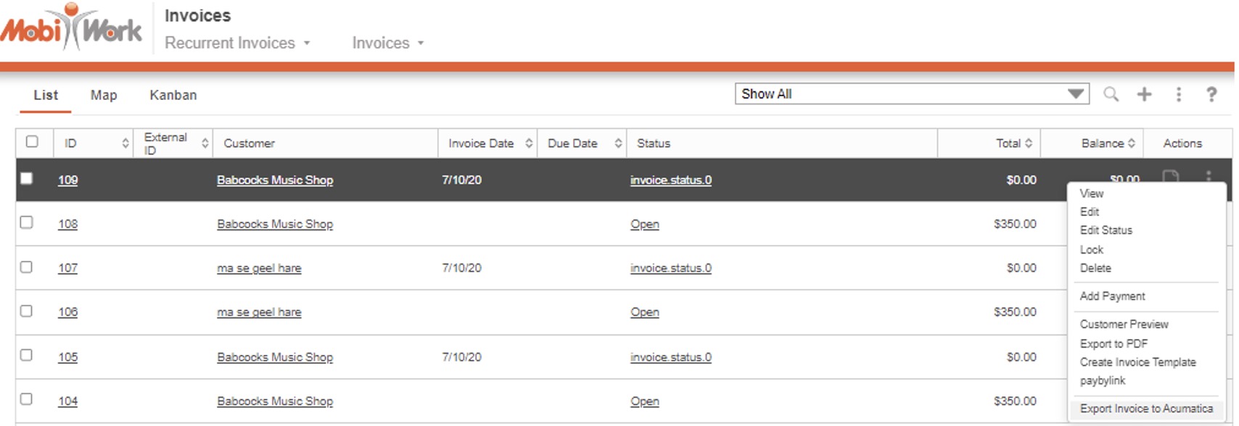Screen dimensions: 1239x426
Task: Select Add Payment in the actions menu
Action: pos(1112,296)
